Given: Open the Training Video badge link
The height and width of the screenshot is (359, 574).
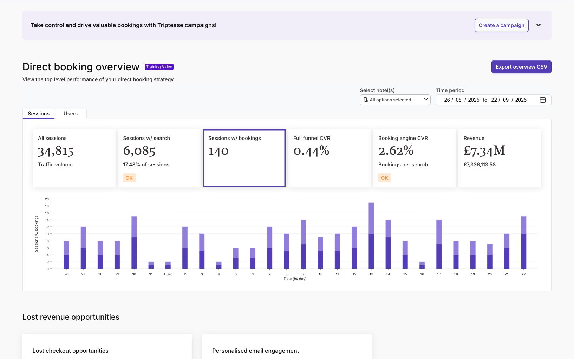Looking at the screenshot, I should (x=159, y=67).
